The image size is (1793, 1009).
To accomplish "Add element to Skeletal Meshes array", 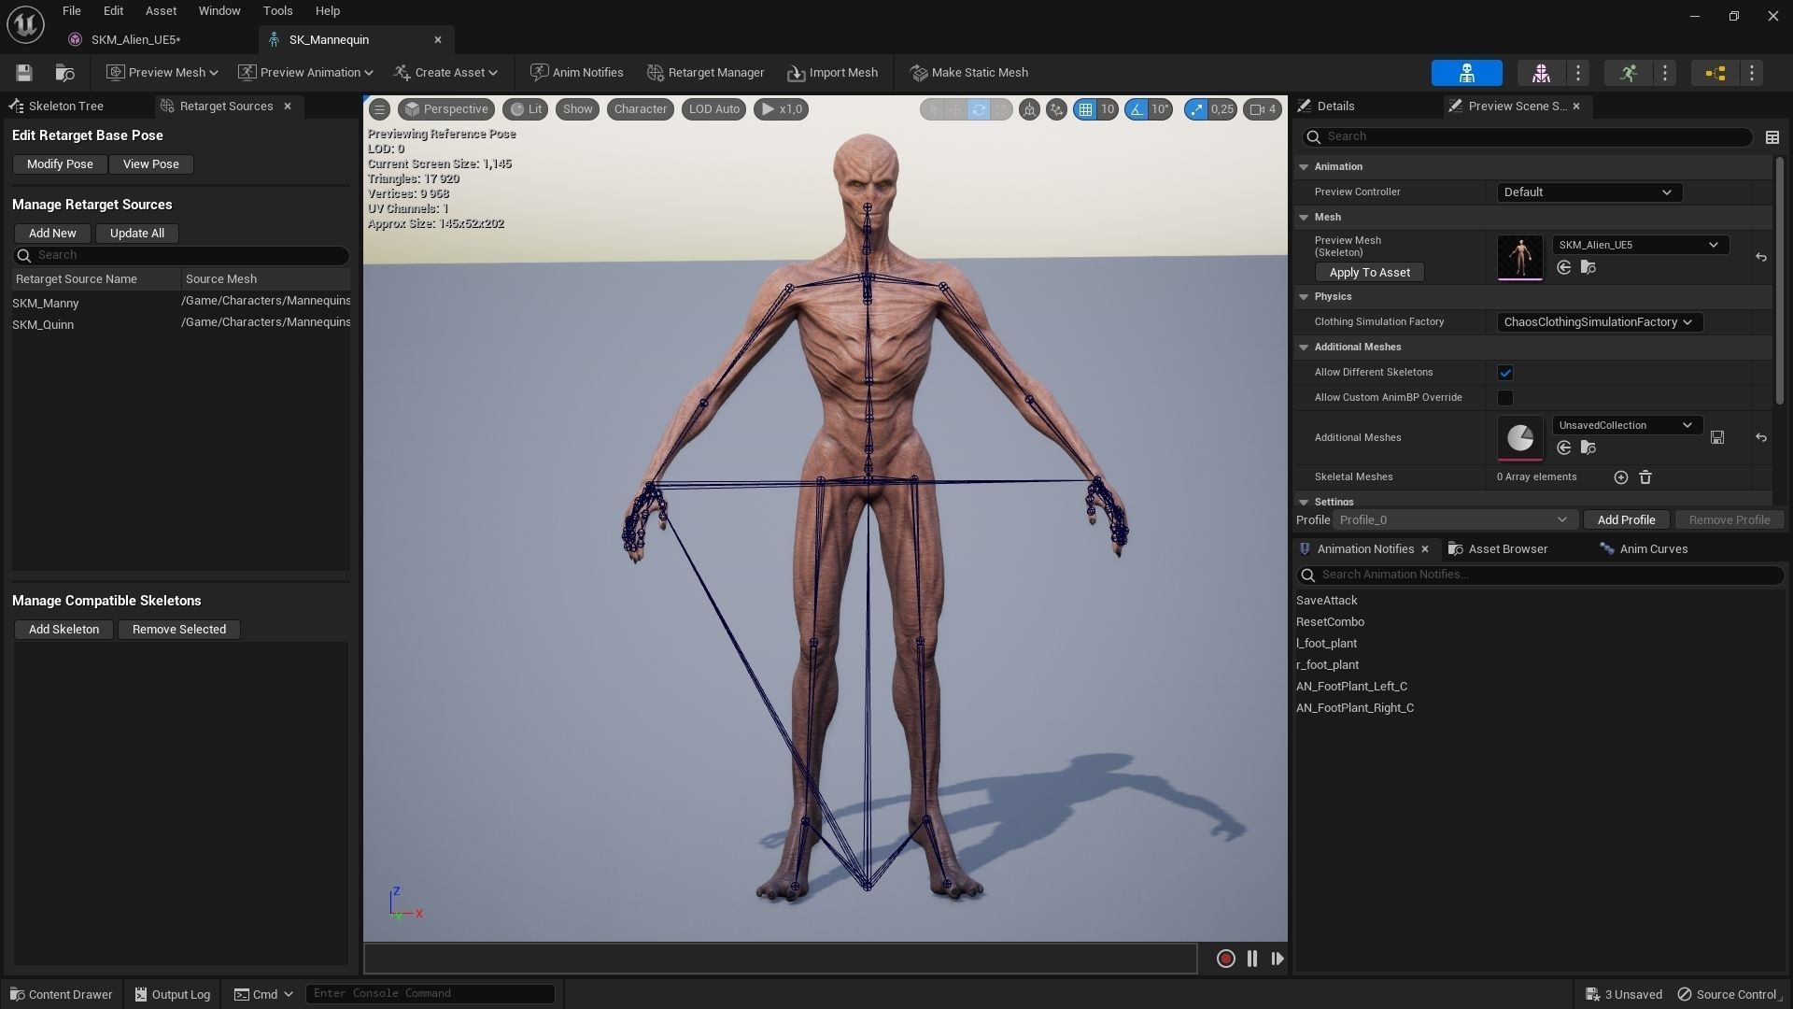I will (1620, 477).
